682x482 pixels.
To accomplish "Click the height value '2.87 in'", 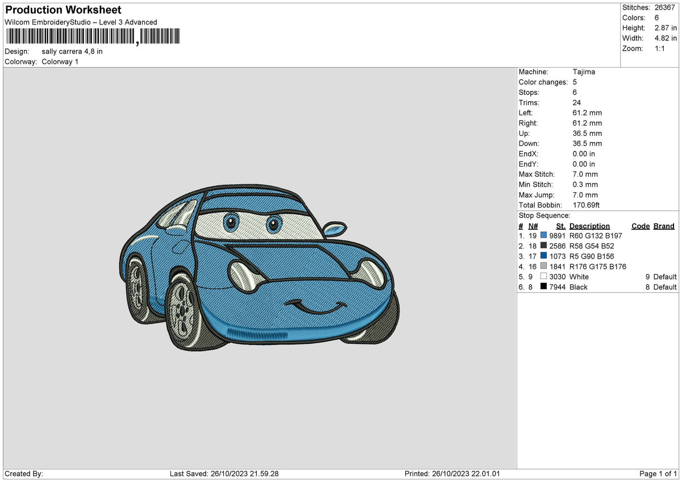I will coord(666,28).
